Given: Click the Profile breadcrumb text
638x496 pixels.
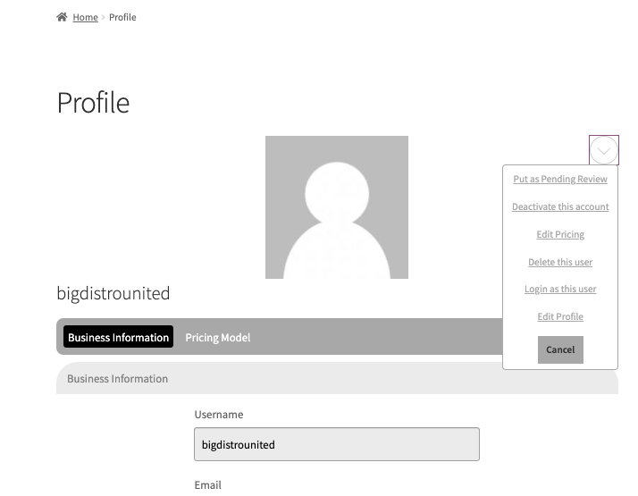Looking at the screenshot, I should [x=122, y=17].
